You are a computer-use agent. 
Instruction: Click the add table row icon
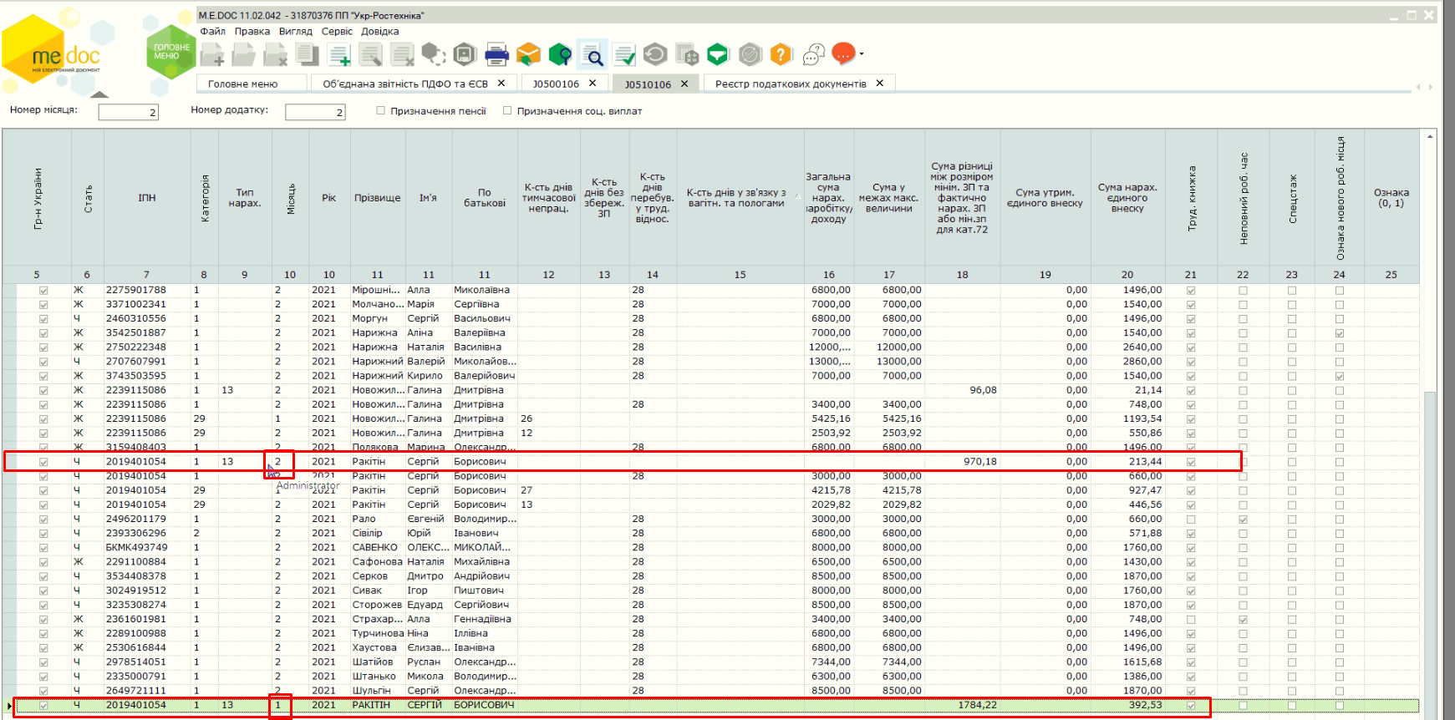coord(339,55)
